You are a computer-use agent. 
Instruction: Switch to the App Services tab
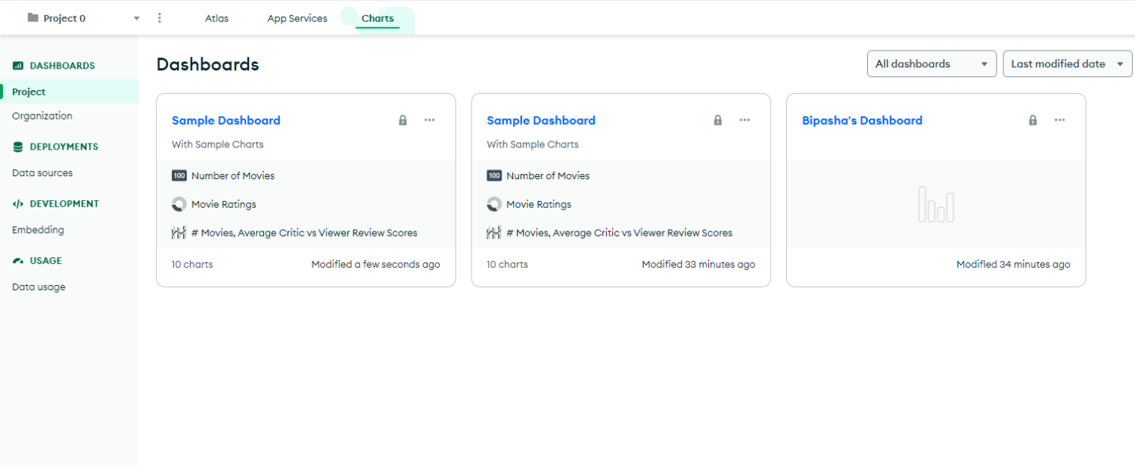tap(297, 17)
